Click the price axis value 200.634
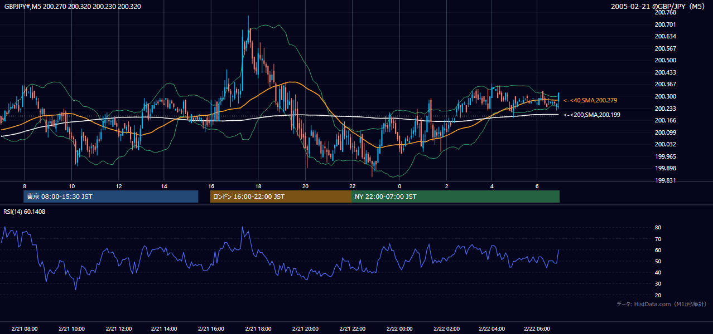The width and height of the screenshot is (713, 334). tap(666, 36)
